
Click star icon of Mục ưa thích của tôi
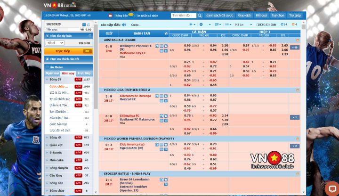pyautogui.click(x=48, y=59)
